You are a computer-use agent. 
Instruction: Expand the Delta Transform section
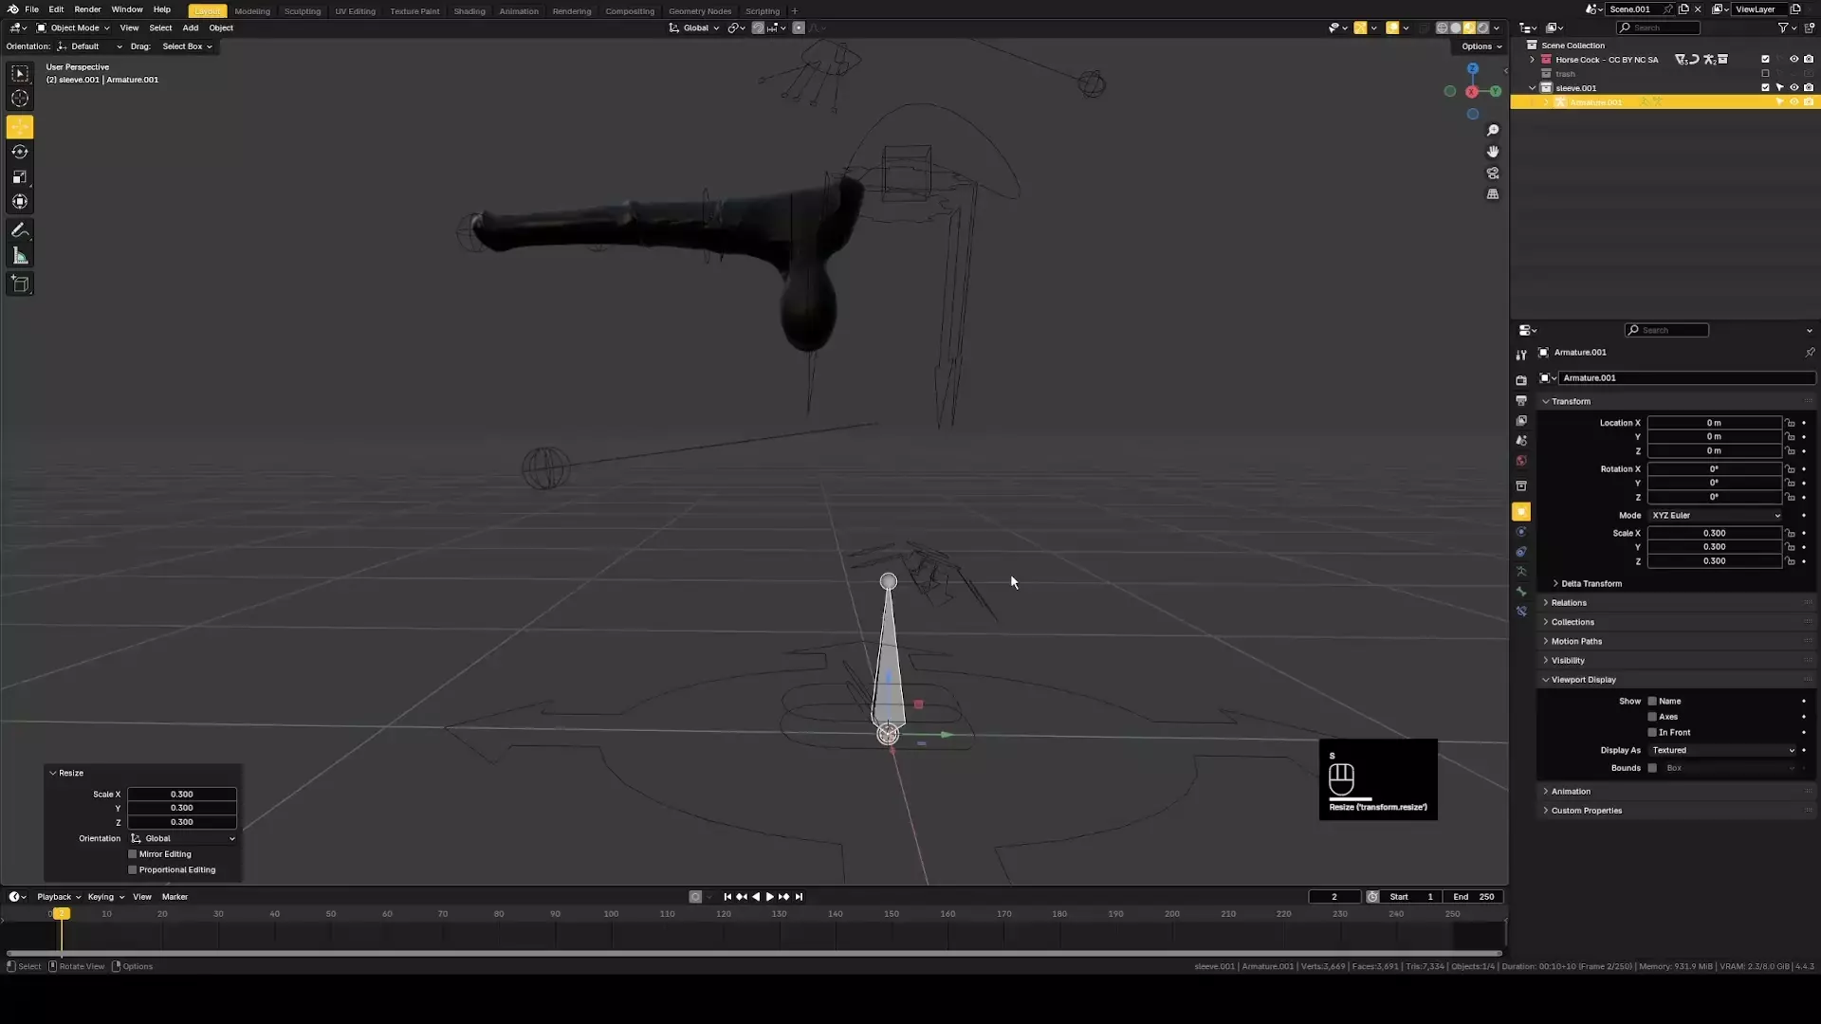(x=1591, y=583)
